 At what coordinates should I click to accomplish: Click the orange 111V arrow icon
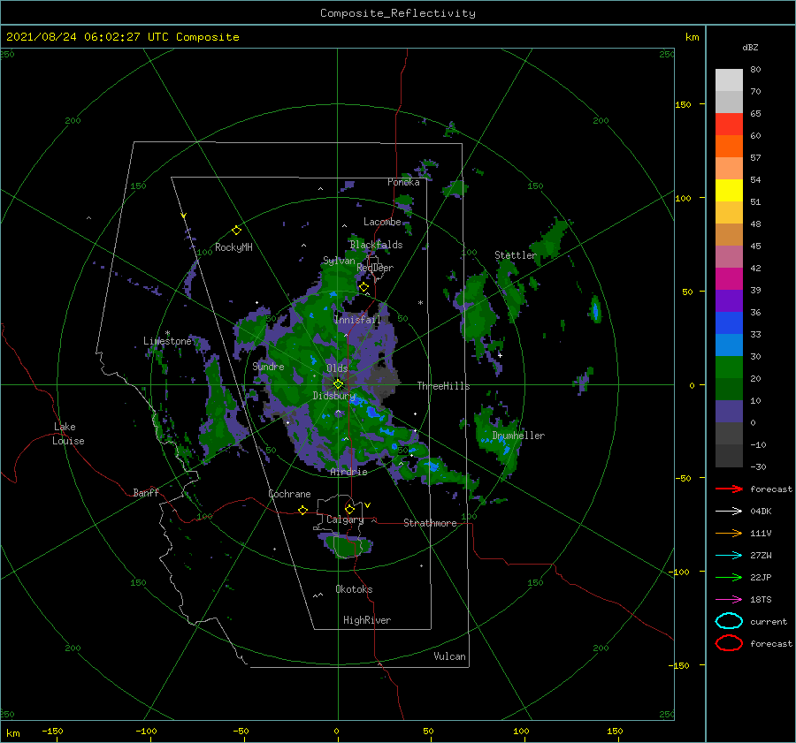click(729, 533)
